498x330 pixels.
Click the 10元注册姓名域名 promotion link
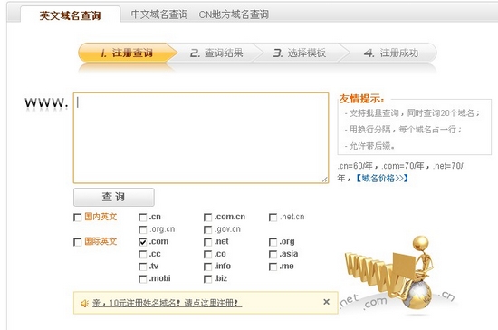168,303
